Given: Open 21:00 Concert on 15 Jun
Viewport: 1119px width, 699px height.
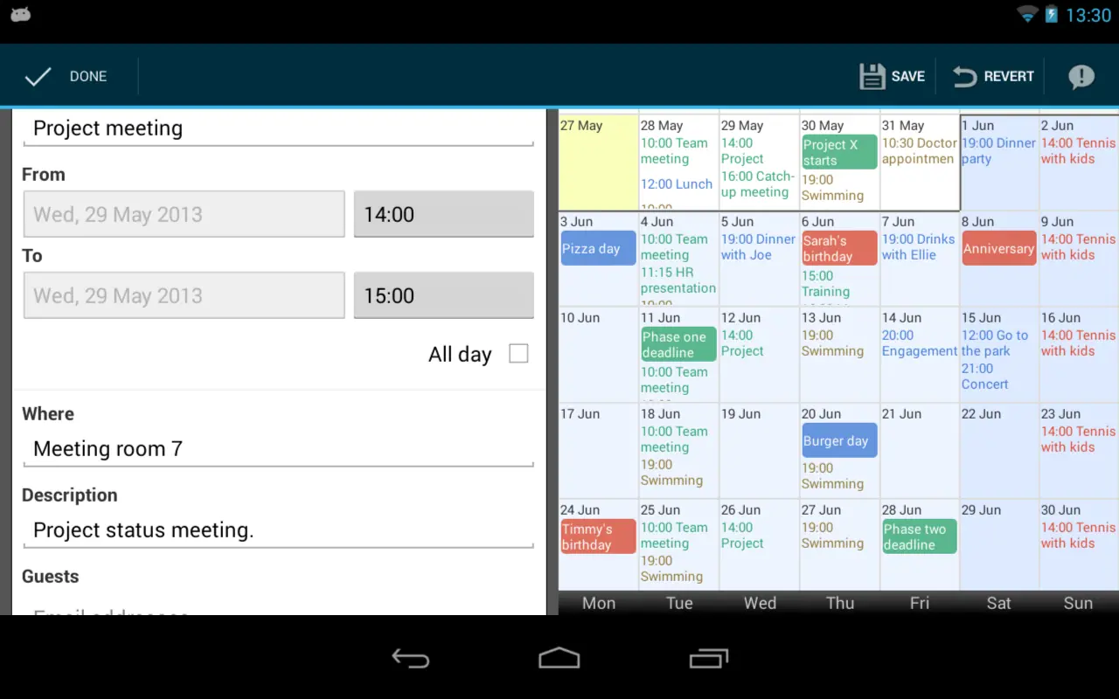Looking at the screenshot, I should 984,377.
